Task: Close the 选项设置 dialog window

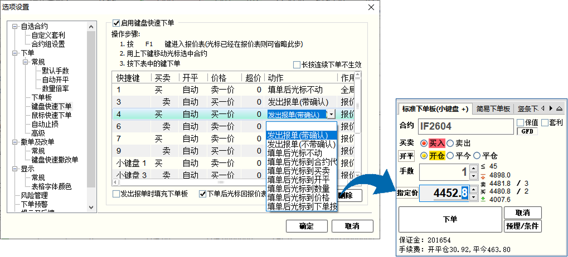Action: pyautogui.click(x=371, y=7)
